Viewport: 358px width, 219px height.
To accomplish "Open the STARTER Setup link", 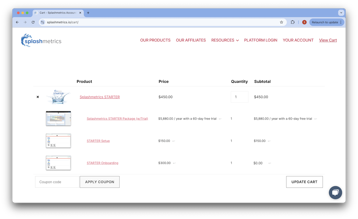I will tap(98, 141).
